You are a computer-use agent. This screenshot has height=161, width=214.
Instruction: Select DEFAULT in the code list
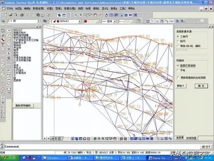18,30
